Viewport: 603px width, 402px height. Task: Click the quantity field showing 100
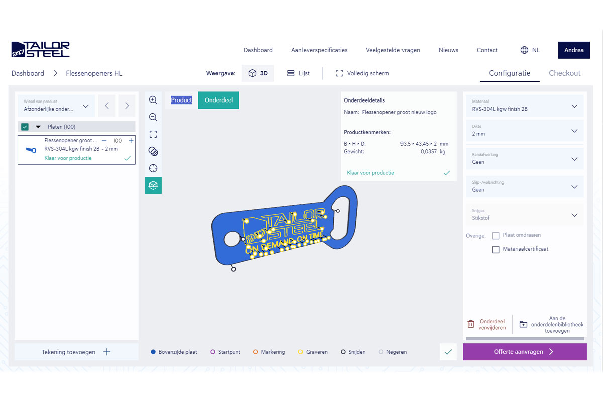tap(117, 141)
